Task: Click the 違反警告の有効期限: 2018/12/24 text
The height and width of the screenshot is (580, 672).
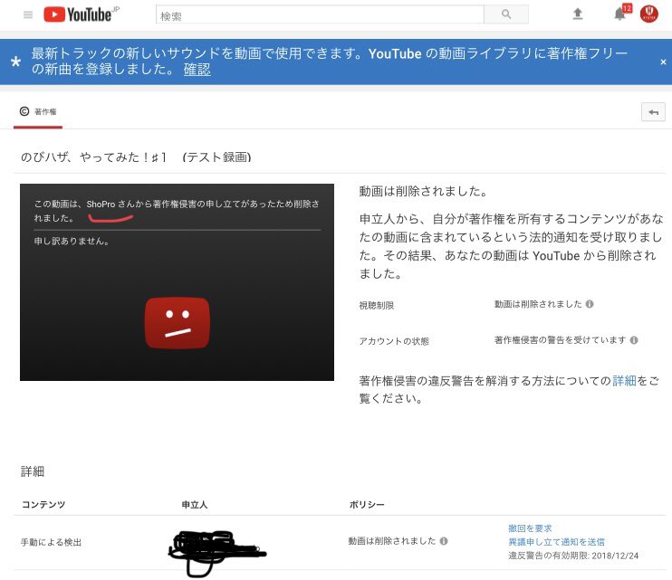Action: (573, 556)
